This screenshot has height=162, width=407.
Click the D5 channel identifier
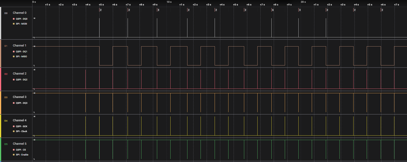[6, 144]
